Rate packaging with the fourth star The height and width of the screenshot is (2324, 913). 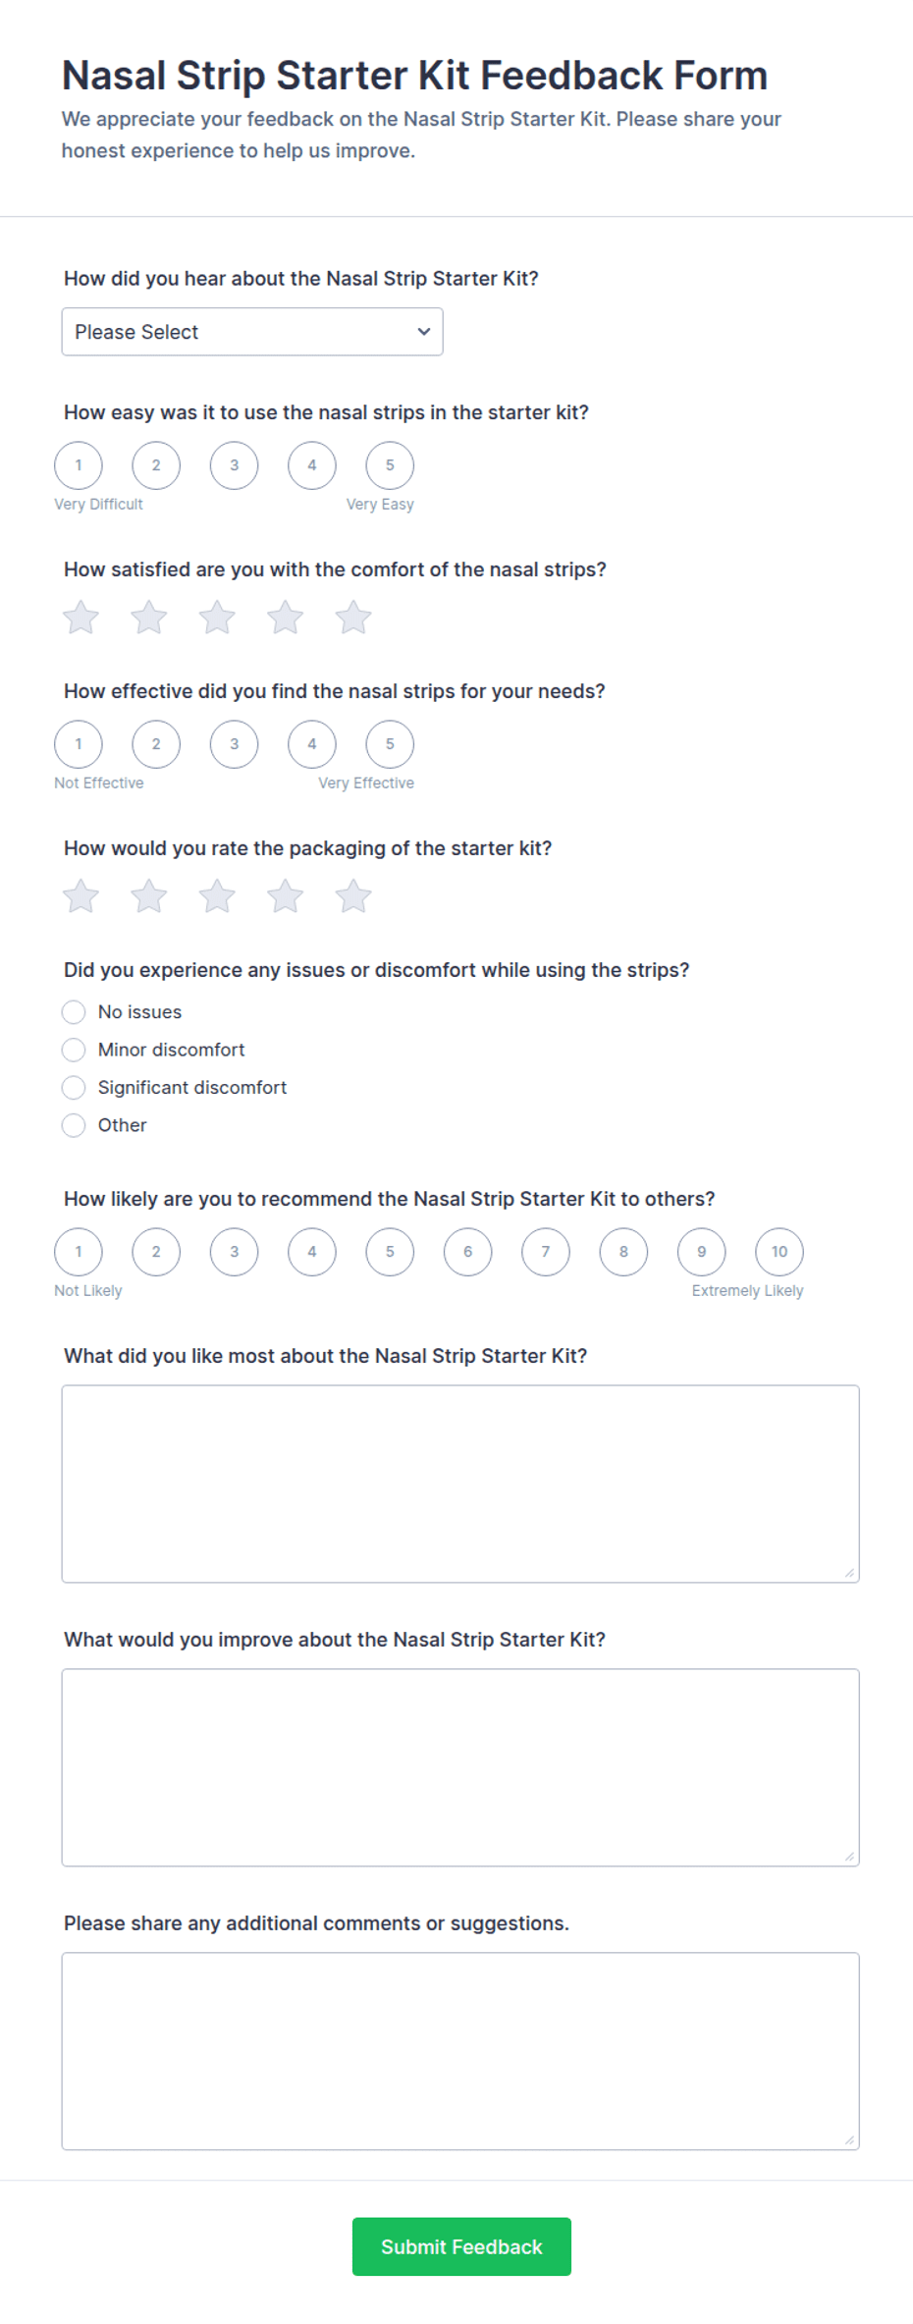tap(286, 896)
